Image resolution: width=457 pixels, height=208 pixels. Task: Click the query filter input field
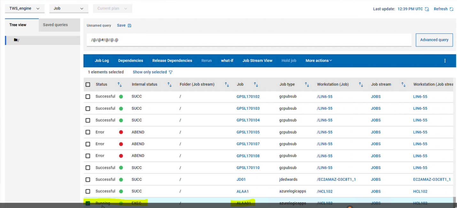(249, 40)
